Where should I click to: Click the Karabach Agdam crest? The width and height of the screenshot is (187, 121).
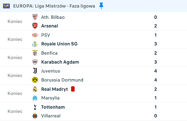[x=35, y=62]
